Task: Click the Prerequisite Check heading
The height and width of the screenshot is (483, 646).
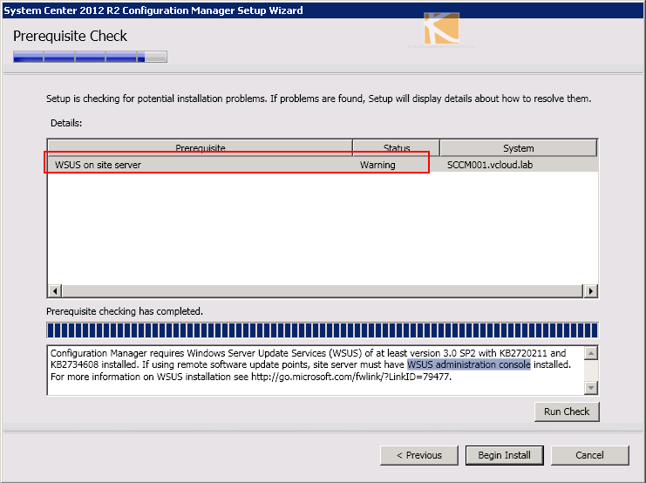Action: pos(70,36)
